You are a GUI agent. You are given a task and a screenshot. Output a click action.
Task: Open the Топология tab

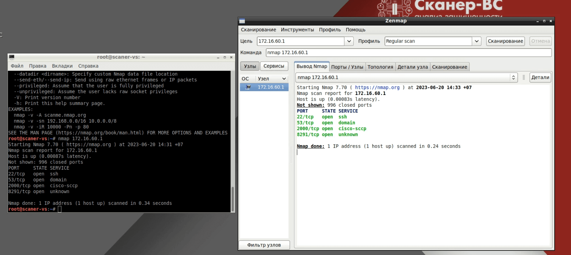380,67
